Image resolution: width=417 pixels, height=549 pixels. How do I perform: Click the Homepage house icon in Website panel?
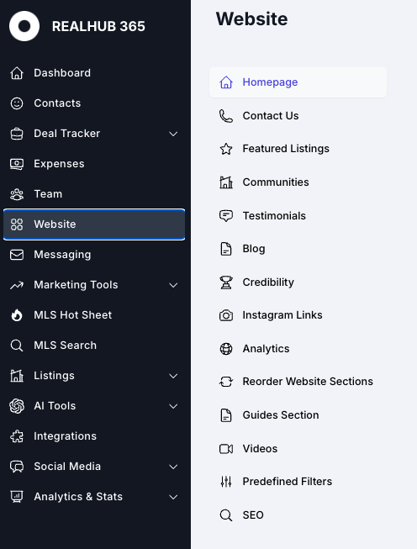pyautogui.click(x=226, y=82)
